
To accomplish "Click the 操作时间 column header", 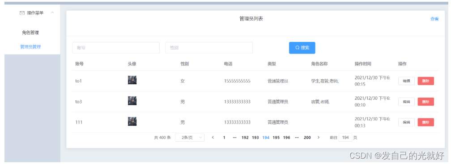I will 363,64.
